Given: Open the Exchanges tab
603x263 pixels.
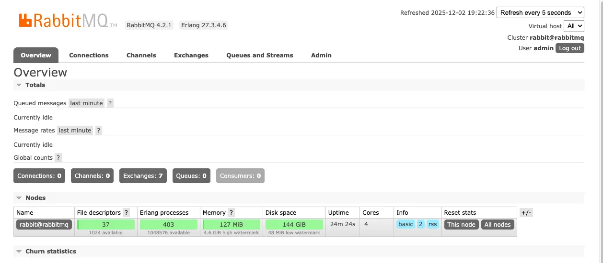Looking at the screenshot, I should [x=191, y=55].
